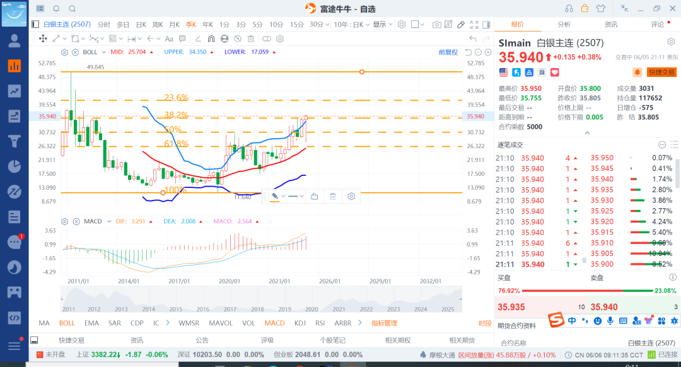
Task: Open the stock screener funnel icon
Action: point(15,141)
